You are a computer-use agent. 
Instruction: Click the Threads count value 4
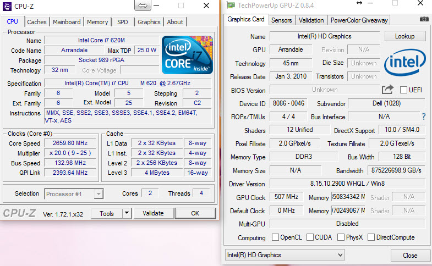click(x=201, y=193)
